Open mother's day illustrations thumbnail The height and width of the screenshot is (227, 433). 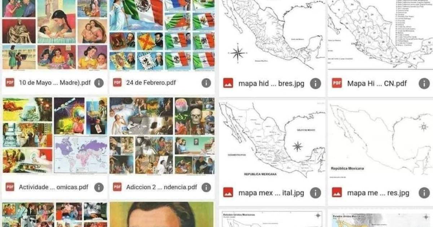coord(54,35)
